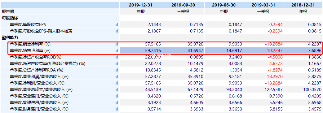The image size is (323, 113).
Task: Select the 2019-12-31 column header
Action: [141, 5]
